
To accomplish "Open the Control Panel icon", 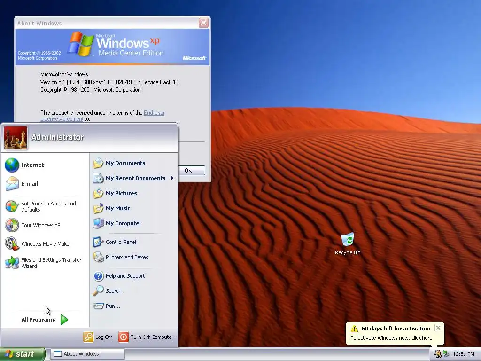I will pyautogui.click(x=99, y=242).
